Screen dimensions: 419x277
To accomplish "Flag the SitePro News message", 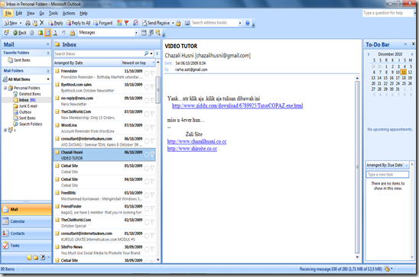I will pos(152,250).
